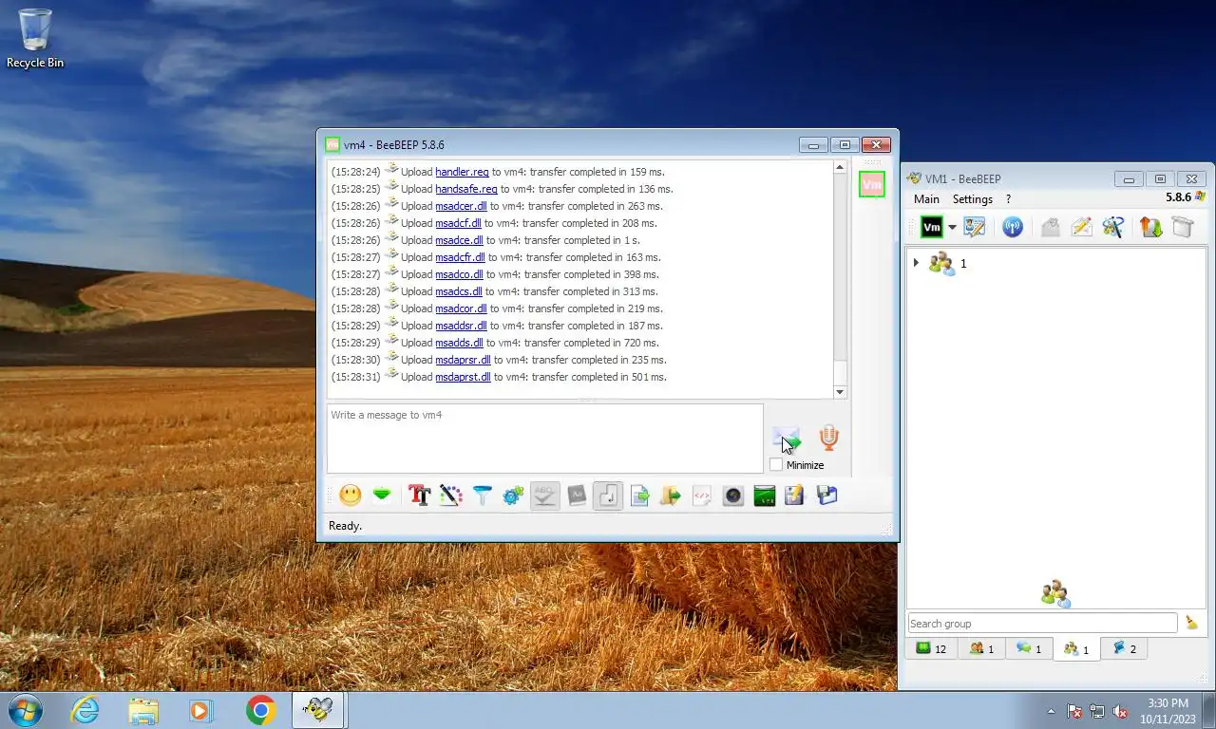Image resolution: width=1216 pixels, height=729 pixels.
Task: Open the Main menu in VM1 window
Action: pyautogui.click(x=926, y=199)
